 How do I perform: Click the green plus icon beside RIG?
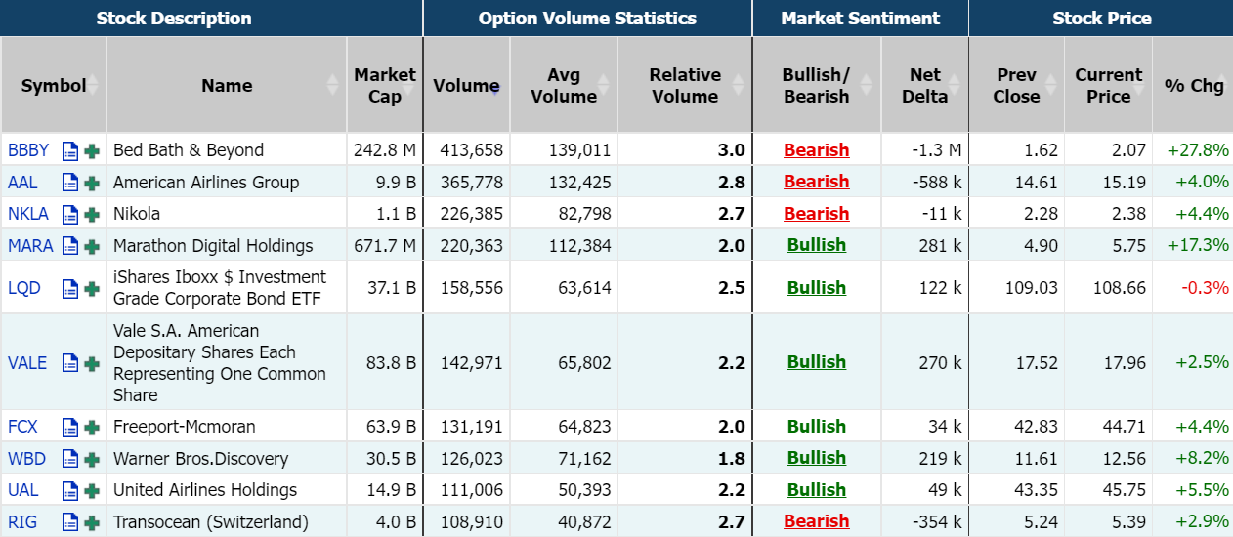click(92, 522)
